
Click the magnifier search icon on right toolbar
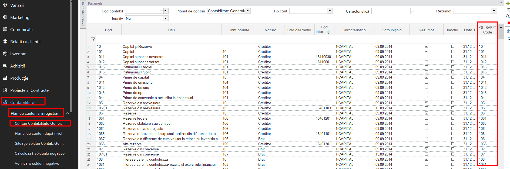click(508, 16)
